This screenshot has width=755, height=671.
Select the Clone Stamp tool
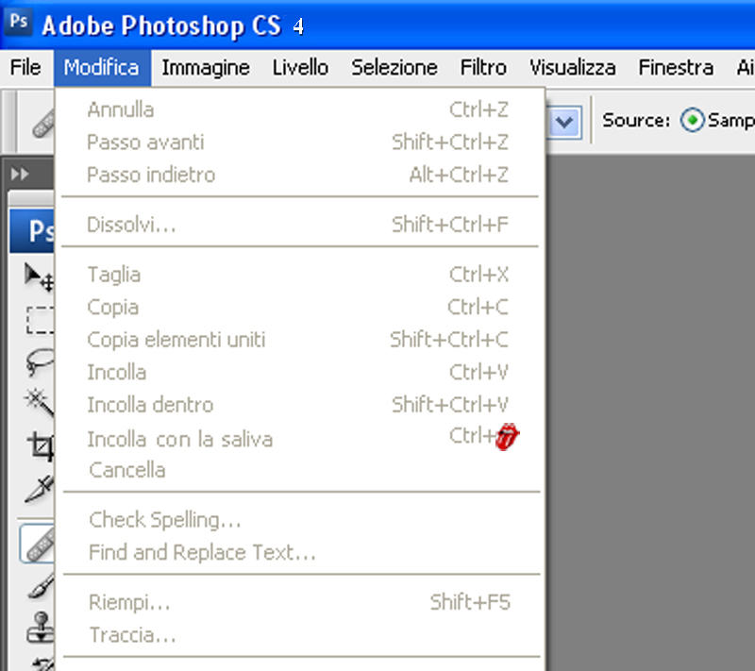41,628
